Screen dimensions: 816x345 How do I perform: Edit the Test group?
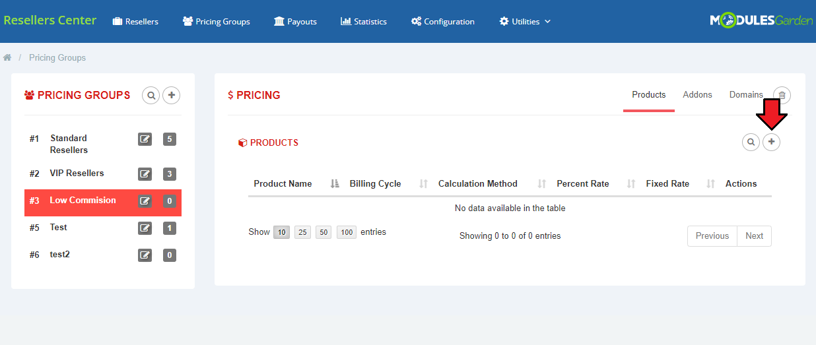[x=145, y=228]
